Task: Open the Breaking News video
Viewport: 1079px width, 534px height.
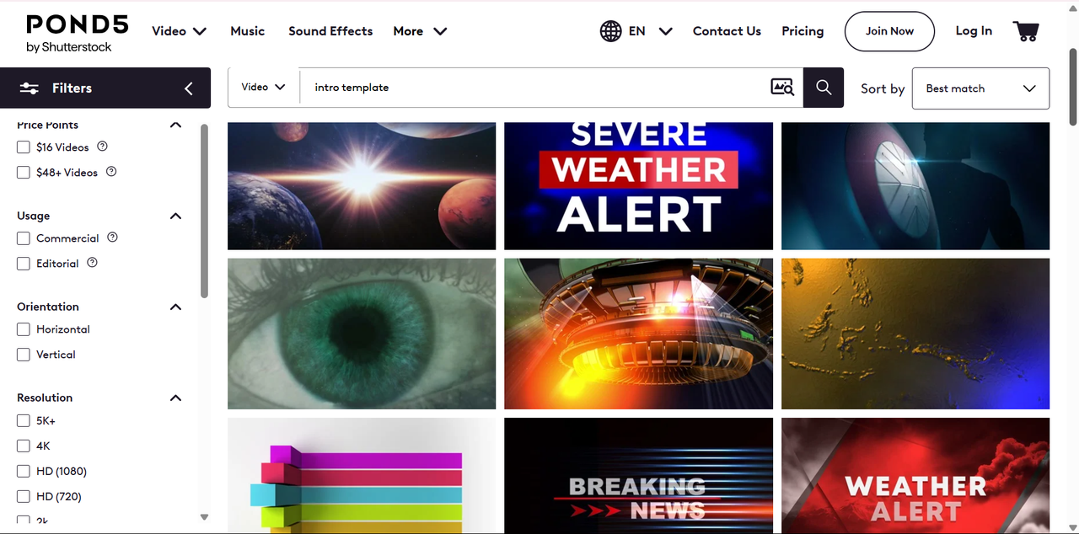Action: tap(638, 476)
